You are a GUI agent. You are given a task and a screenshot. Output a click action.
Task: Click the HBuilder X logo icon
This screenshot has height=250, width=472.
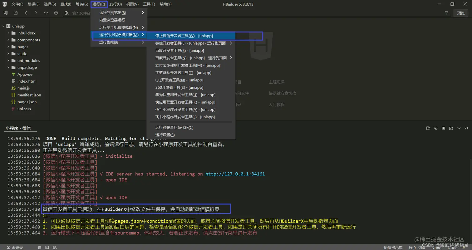(x=5, y=4)
